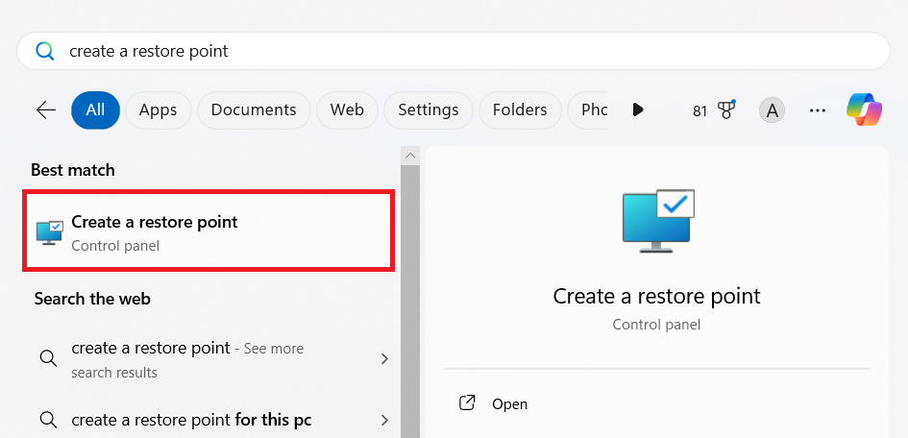Viewport: 908px width, 438px height.
Task: Open suggestion 'create a restore point for this pc'
Action: pyautogui.click(x=212, y=420)
